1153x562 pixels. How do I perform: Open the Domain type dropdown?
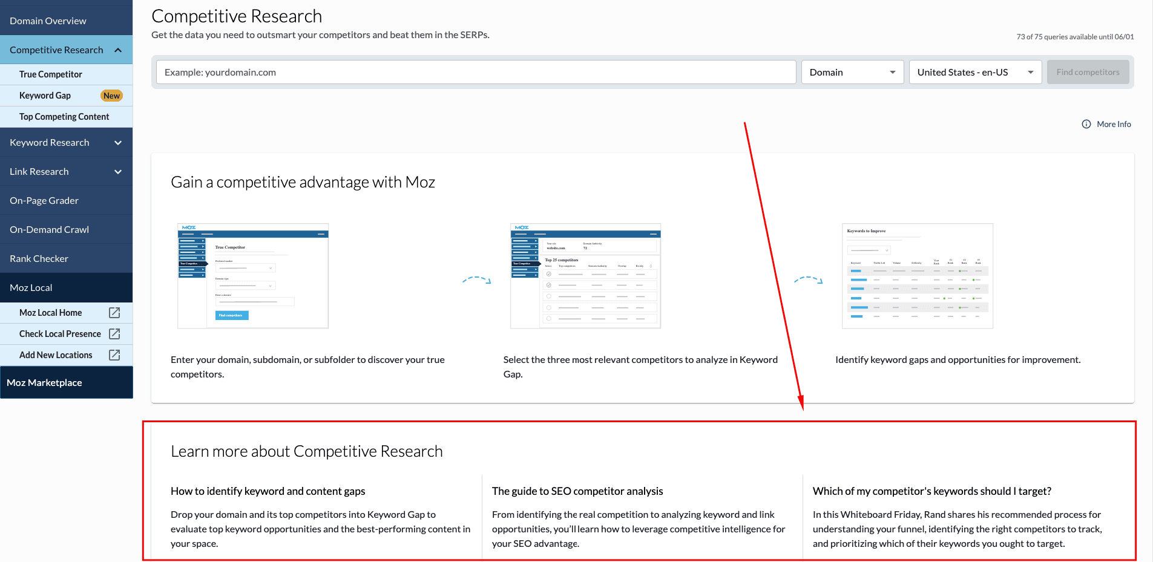[852, 72]
